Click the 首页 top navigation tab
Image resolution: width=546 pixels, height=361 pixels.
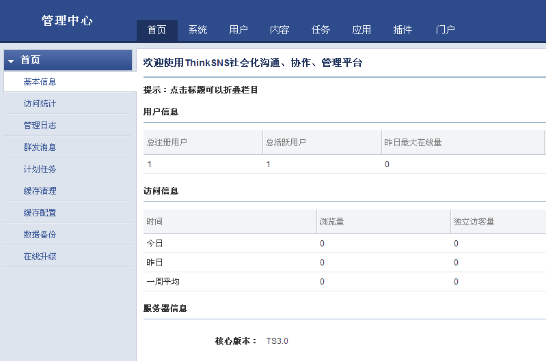[156, 30]
